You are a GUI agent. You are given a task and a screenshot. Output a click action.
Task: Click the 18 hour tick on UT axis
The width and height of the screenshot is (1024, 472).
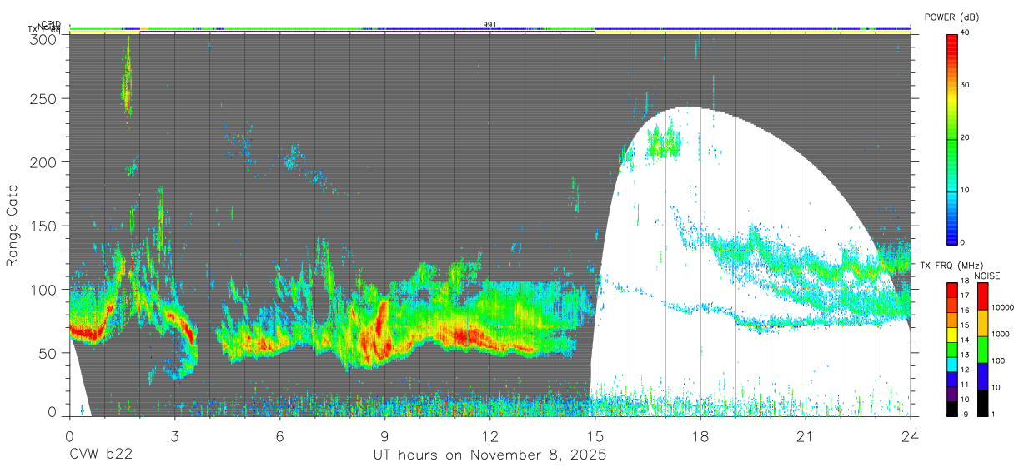point(700,436)
